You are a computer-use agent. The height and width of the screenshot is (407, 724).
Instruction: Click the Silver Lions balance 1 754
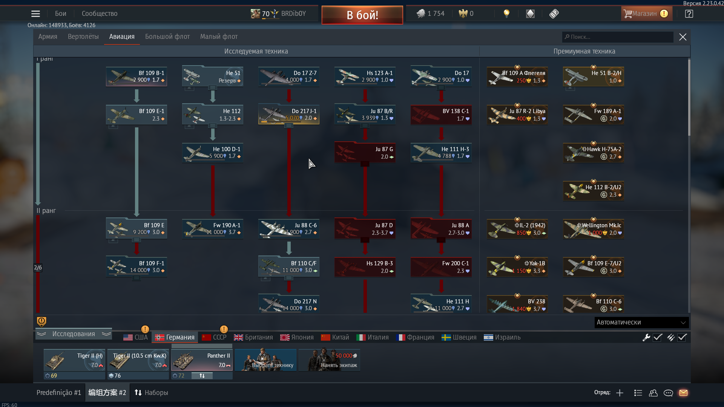431,14
